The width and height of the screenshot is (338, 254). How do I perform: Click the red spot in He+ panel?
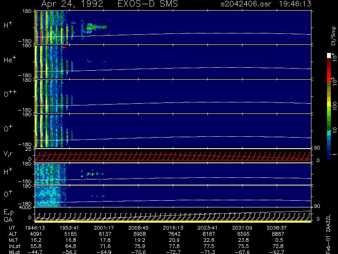(x=64, y=47)
